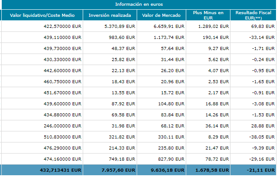
Task: Click the cell '1.289,02 EUR'
Action: click(208, 26)
